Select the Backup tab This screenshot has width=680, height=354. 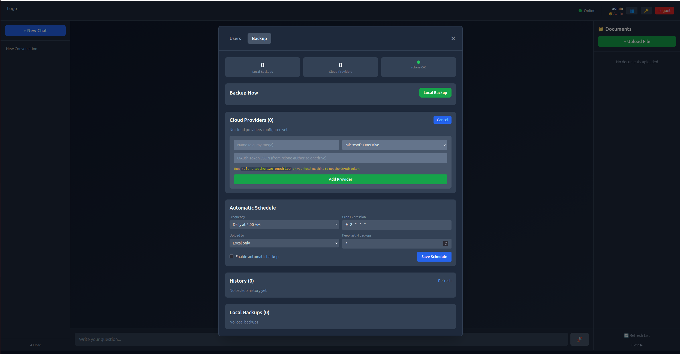(259, 38)
